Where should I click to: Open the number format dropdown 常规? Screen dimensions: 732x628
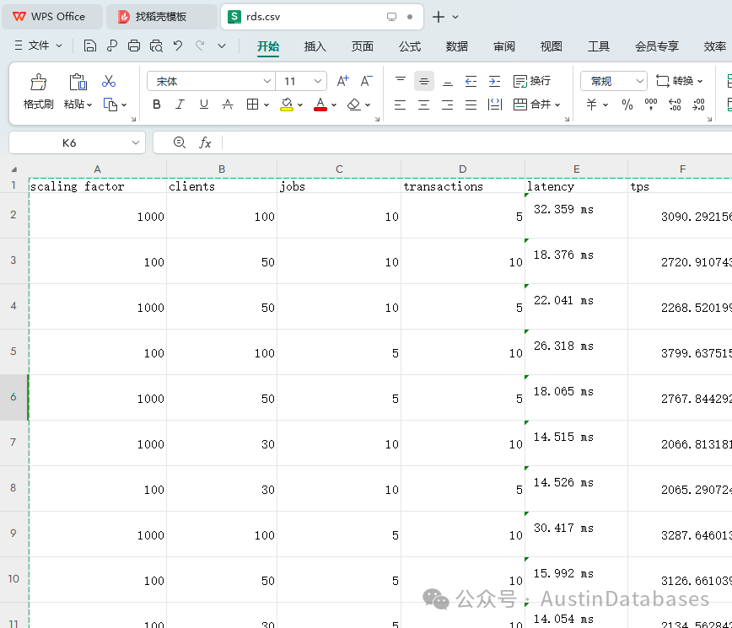click(639, 81)
